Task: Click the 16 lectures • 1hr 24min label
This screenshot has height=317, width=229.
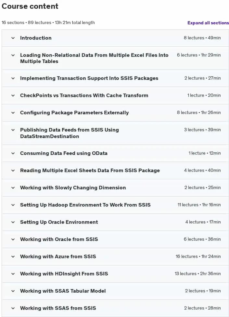Action: (198, 256)
